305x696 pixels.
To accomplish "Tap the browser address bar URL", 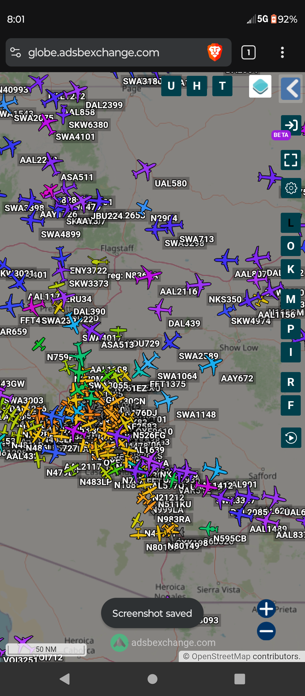I will [94, 53].
